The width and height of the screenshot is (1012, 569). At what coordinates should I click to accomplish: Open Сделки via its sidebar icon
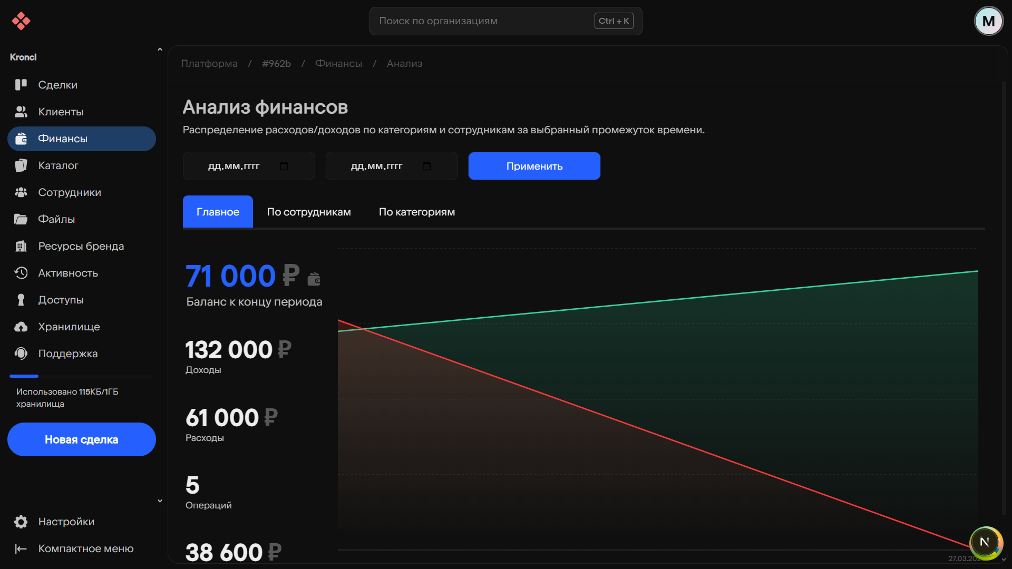point(21,85)
